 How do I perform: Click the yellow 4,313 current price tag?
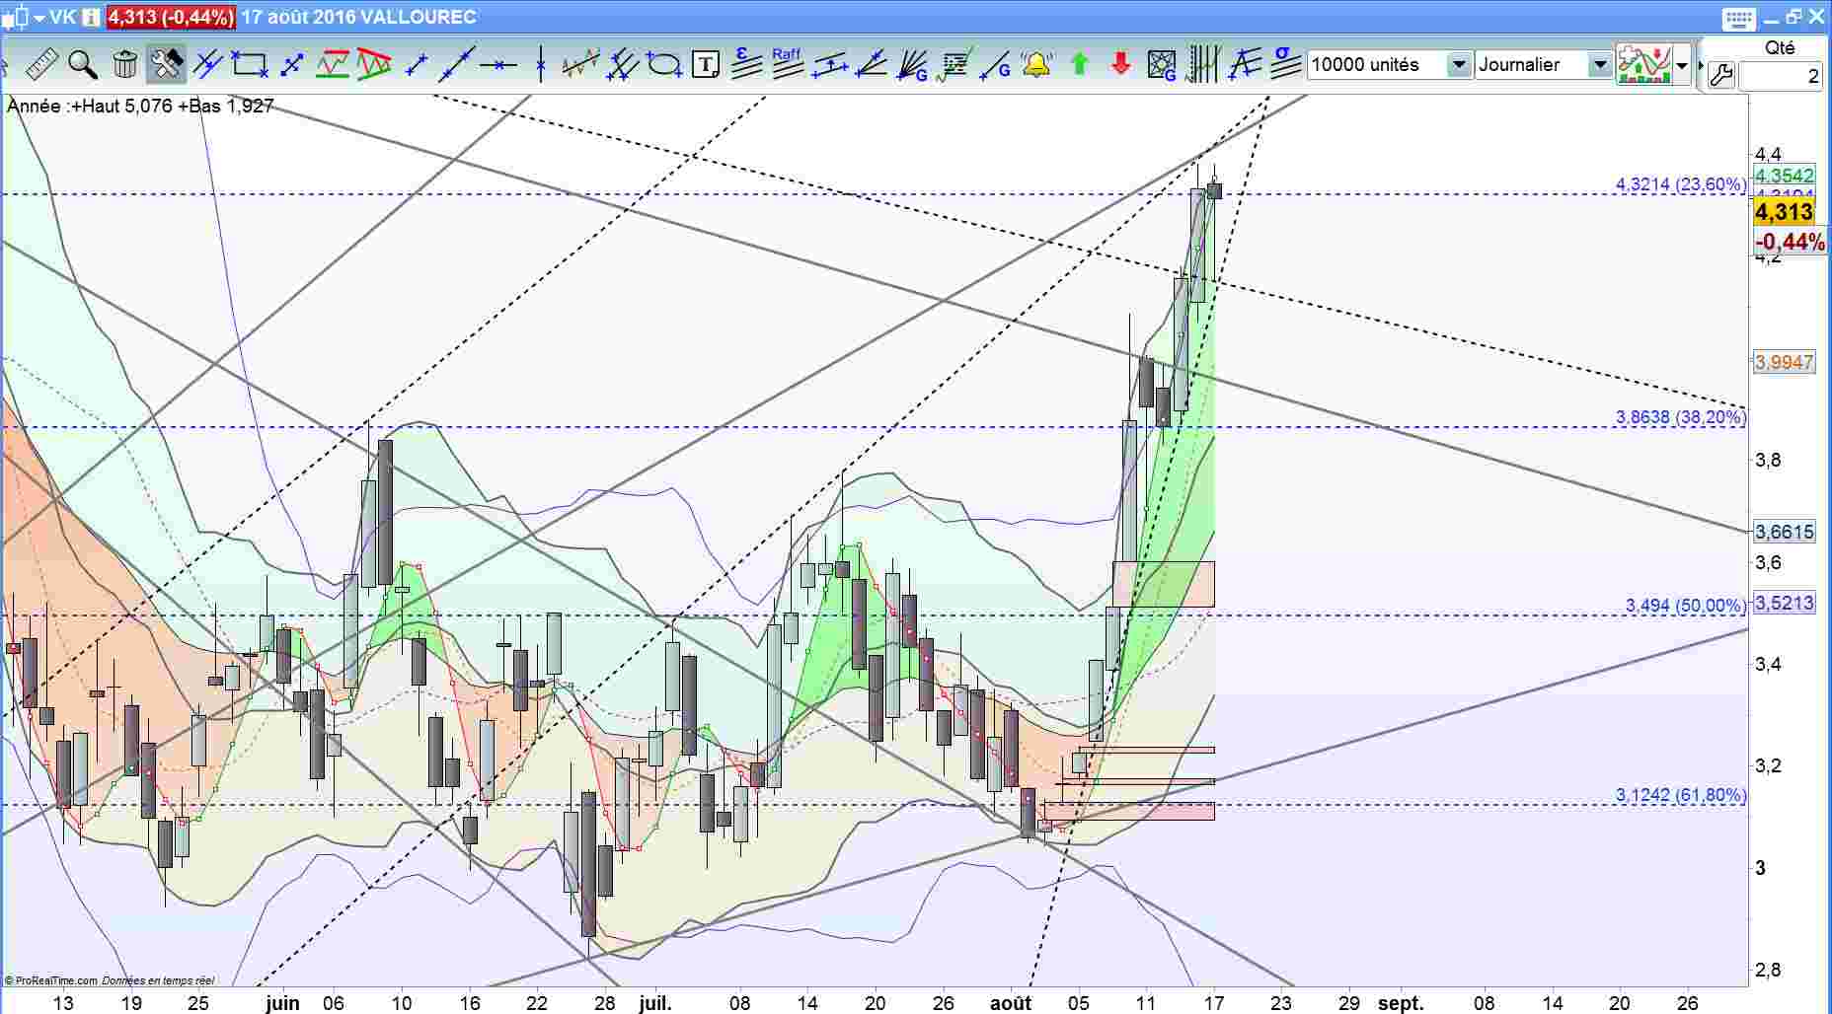tap(1784, 212)
